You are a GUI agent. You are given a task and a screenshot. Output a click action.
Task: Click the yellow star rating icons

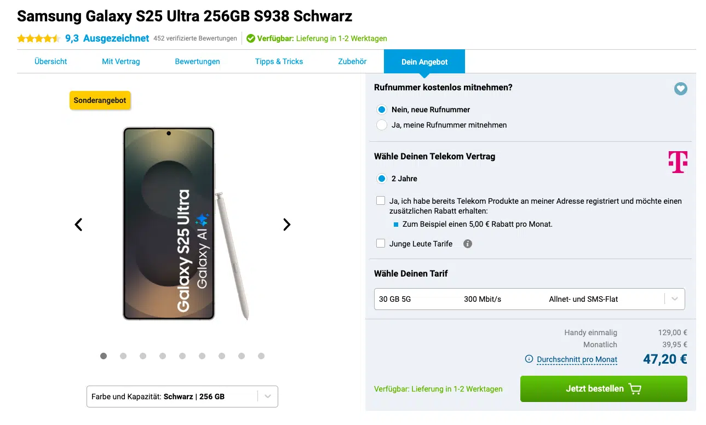38,38
